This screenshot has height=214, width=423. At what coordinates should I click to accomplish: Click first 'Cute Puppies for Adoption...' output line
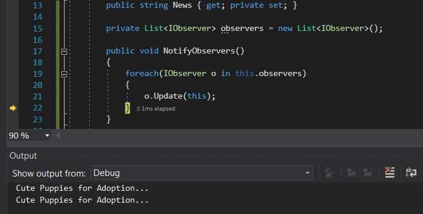coord(82,188)
